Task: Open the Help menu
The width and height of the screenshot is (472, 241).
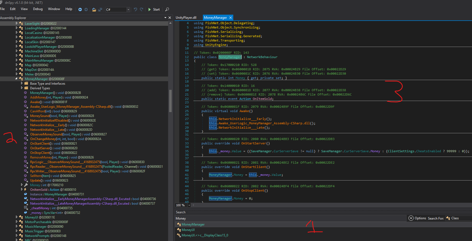Action: point(69,9)
